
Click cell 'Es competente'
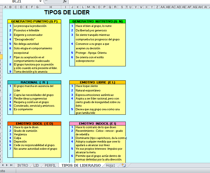(x=23, y=109)
